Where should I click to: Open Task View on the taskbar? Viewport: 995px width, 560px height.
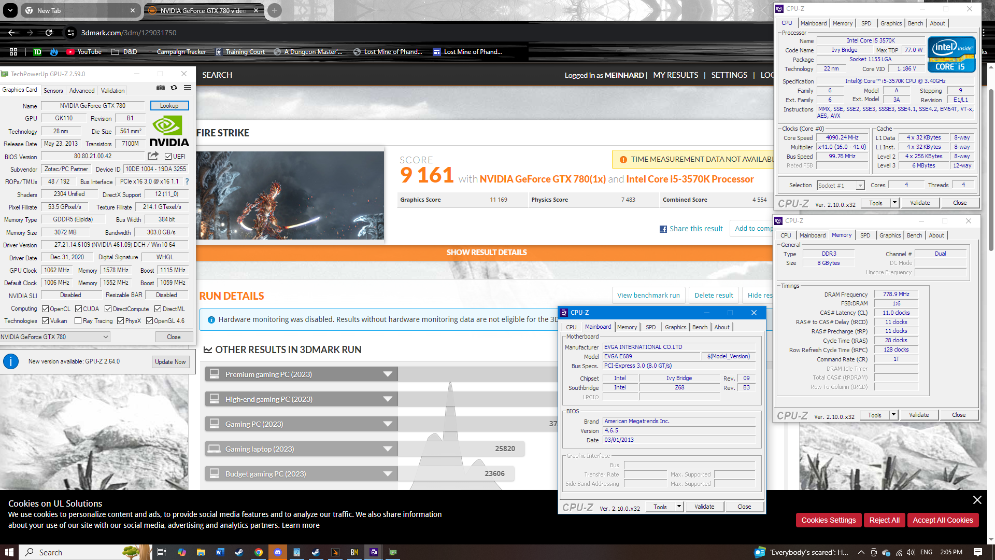(161, 552)
